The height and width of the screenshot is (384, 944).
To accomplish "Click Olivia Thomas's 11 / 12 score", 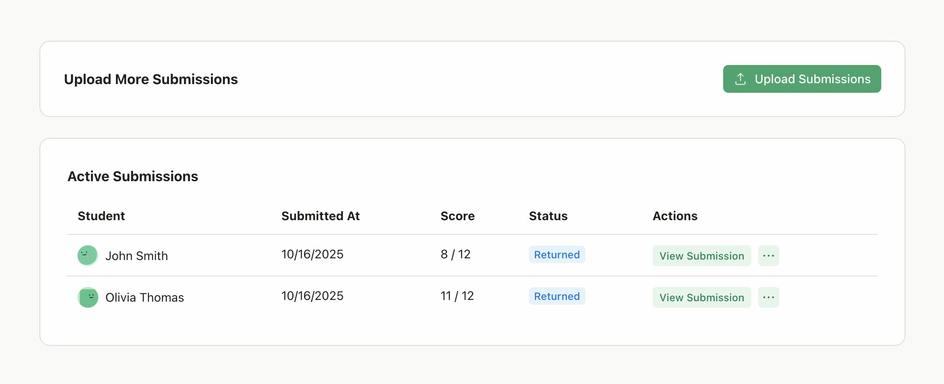I will tap(457, 296).
